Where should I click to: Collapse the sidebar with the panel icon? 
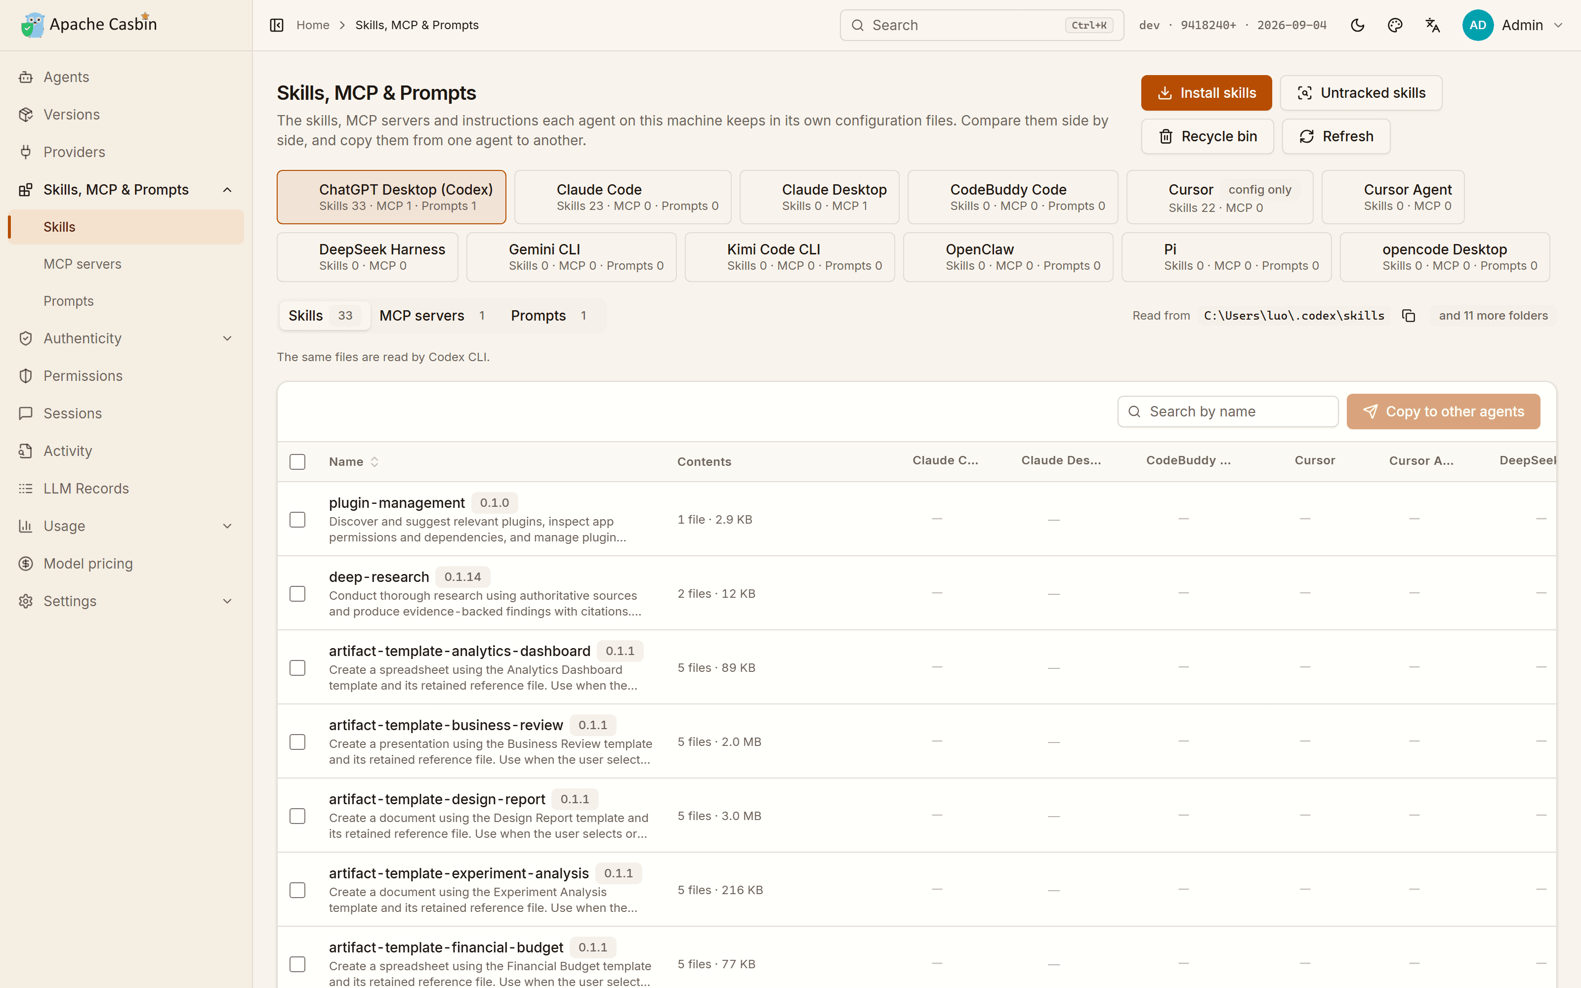(276, 25)
